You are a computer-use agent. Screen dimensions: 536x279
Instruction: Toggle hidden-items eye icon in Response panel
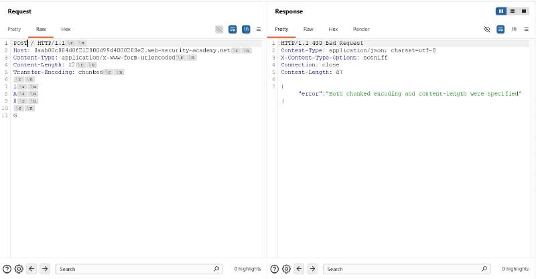pos(487,29)
